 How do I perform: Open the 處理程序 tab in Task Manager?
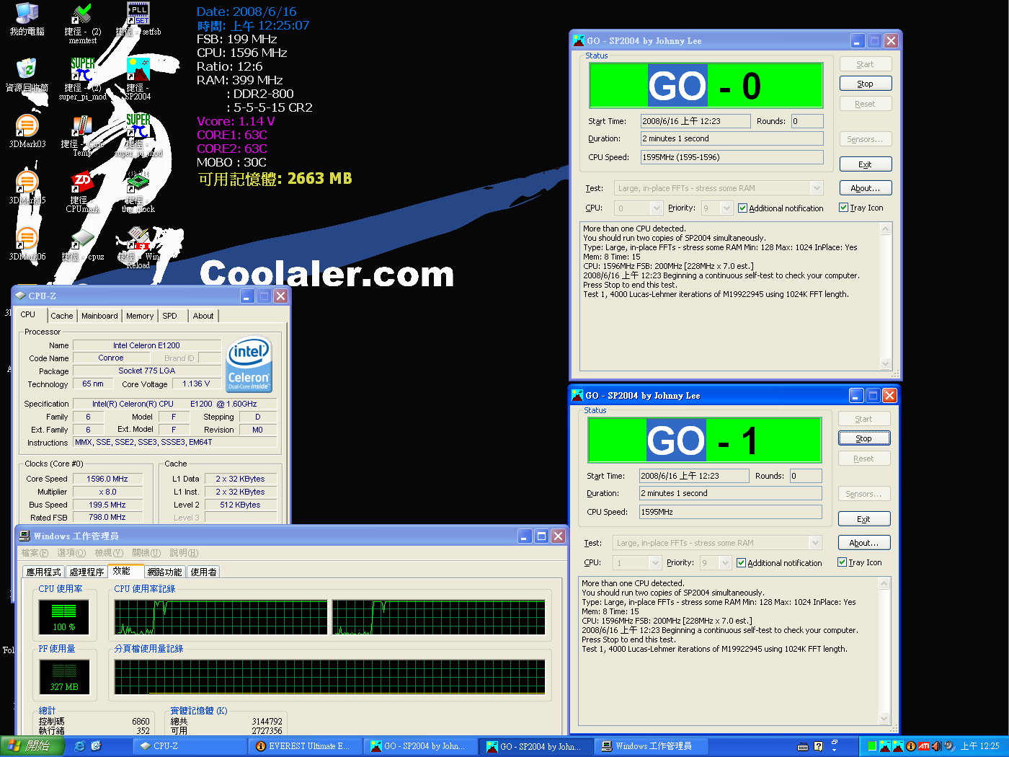[x=87, y=572]
